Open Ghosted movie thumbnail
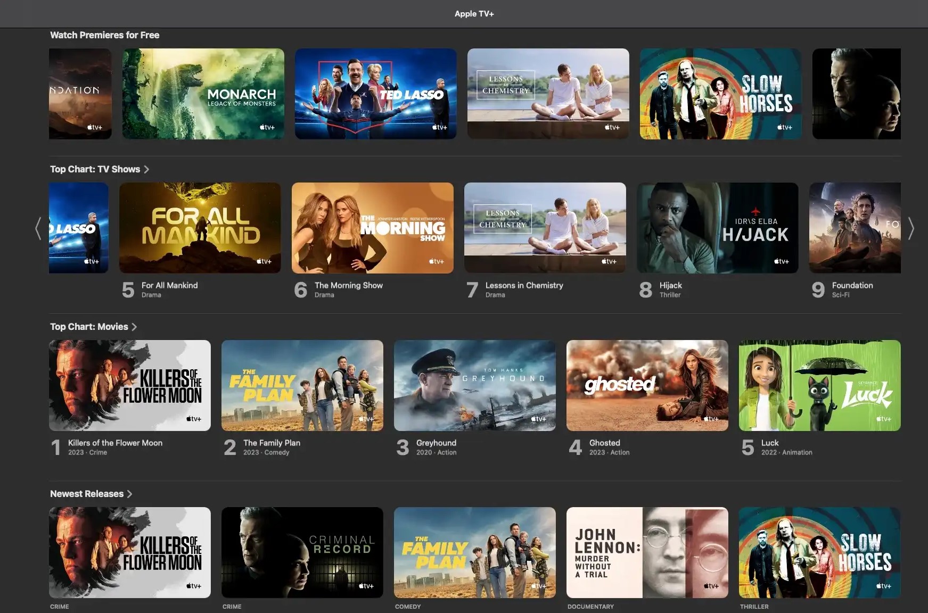Screen dimensions: 928x613 tap(647, 386)
